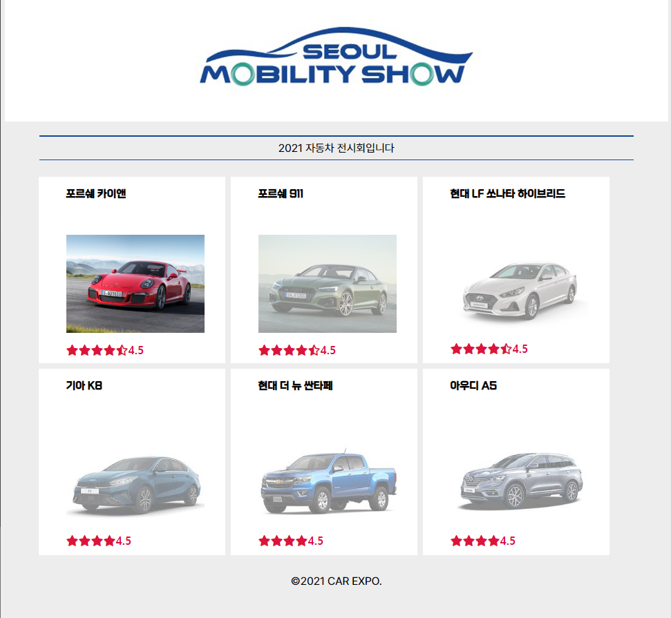
Task: Click the first star under 포르쉐 카이엔
Action: [73, 351]
